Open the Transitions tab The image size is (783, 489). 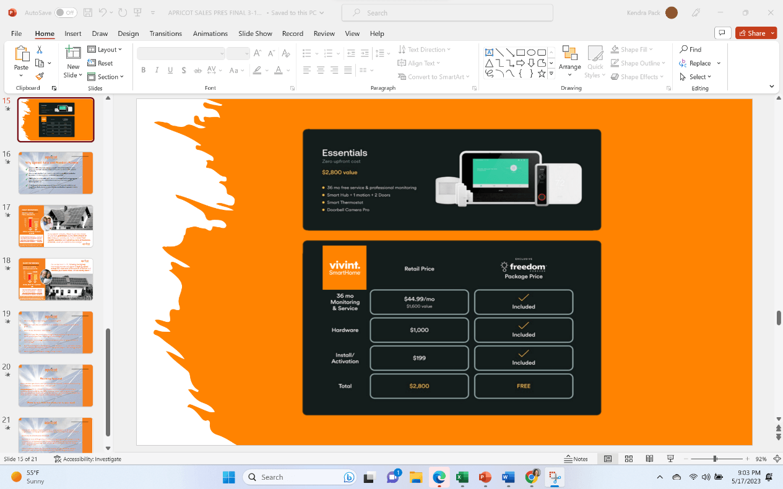[165, 33]
